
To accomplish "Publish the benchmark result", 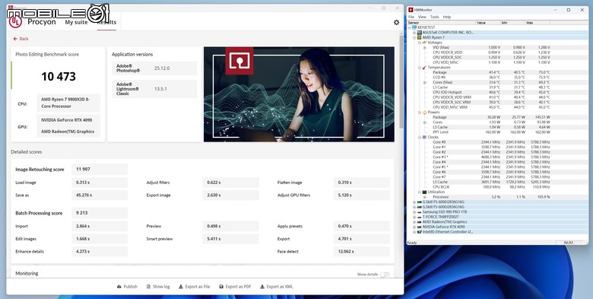I will 127,287.
